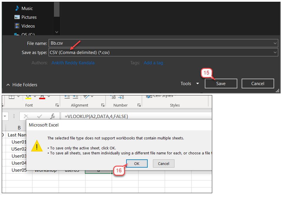Open the Font Color dropdown arrow
The width and height of the screenshot is (285, 199).
[49, 97]
